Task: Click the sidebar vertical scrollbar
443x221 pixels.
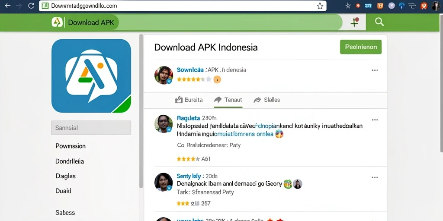Action: (141, 111)
